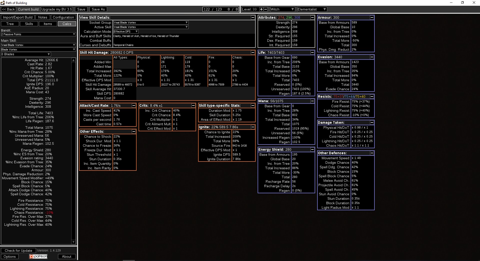Click the Casts per second value 1.76
This screenshot has width=480, height=261.
pos(117,119)
